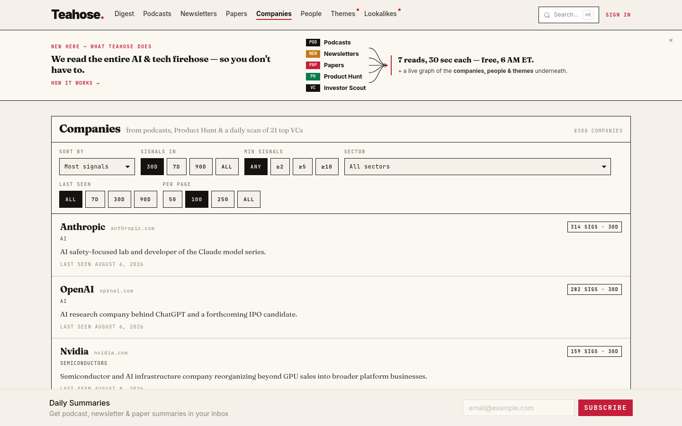Screen dimensions: 682x426
Task: Click the email address field
Action: tap(519, 408)
